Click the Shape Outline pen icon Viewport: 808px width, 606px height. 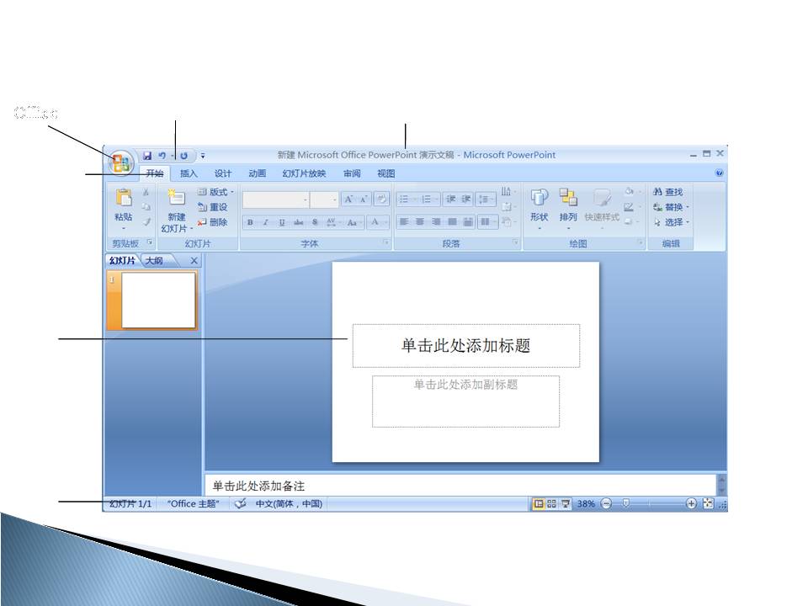[630, 207]
